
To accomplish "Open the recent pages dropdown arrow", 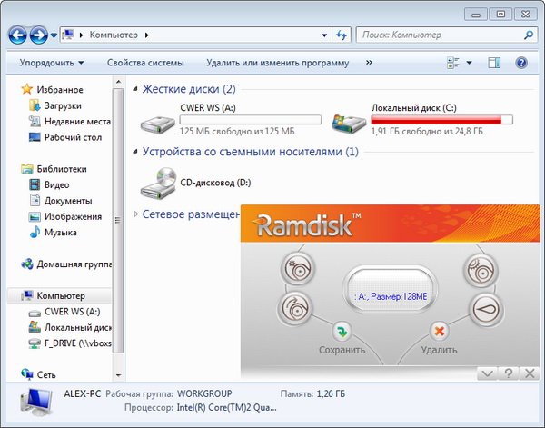I will pos(54,35).
